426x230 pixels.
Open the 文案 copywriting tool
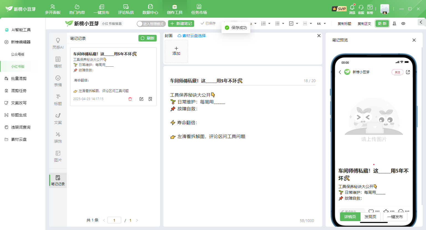58,119
